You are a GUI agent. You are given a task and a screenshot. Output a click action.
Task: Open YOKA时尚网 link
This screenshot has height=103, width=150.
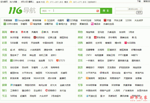coord(51,73)
